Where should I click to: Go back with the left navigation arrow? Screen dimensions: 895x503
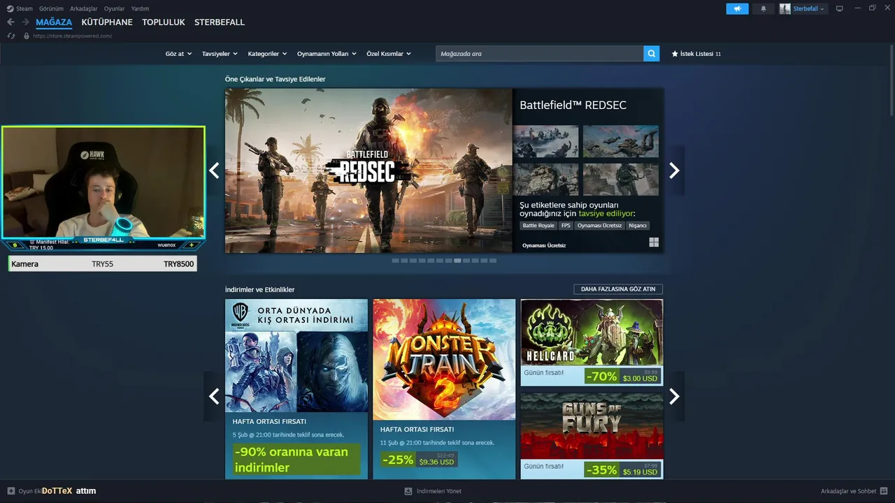pyautogui.click(x=10, y=22)
